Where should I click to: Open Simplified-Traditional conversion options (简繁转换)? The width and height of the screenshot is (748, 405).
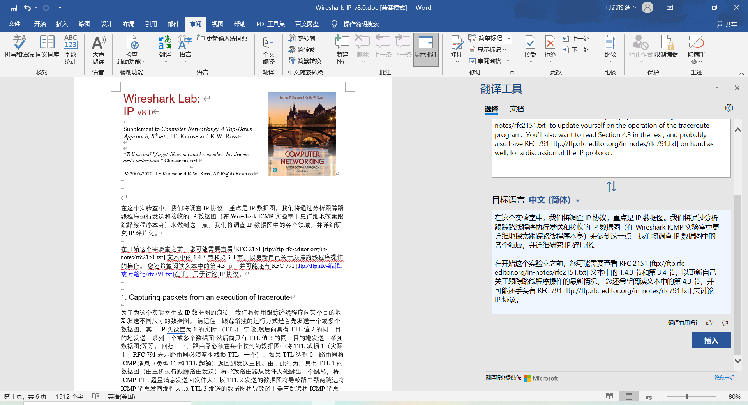pyautogui.click(x=305, y=61)
